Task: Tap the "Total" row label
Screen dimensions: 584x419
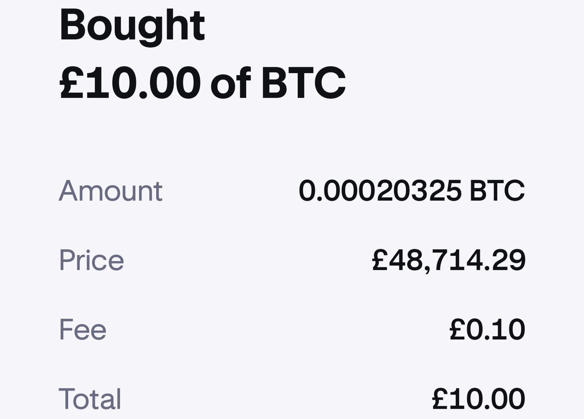Action: coord(90,399)
